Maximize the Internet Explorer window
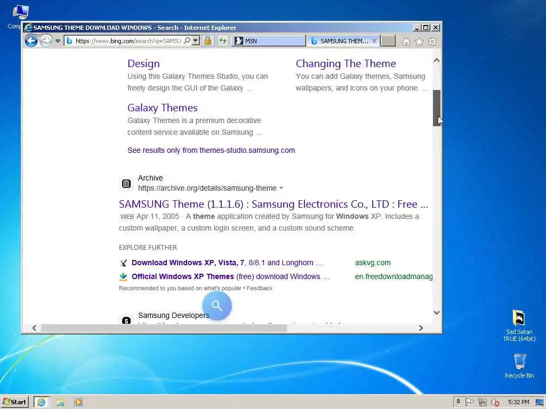Viewport: 546px width, 409px height. click(426, 28)
